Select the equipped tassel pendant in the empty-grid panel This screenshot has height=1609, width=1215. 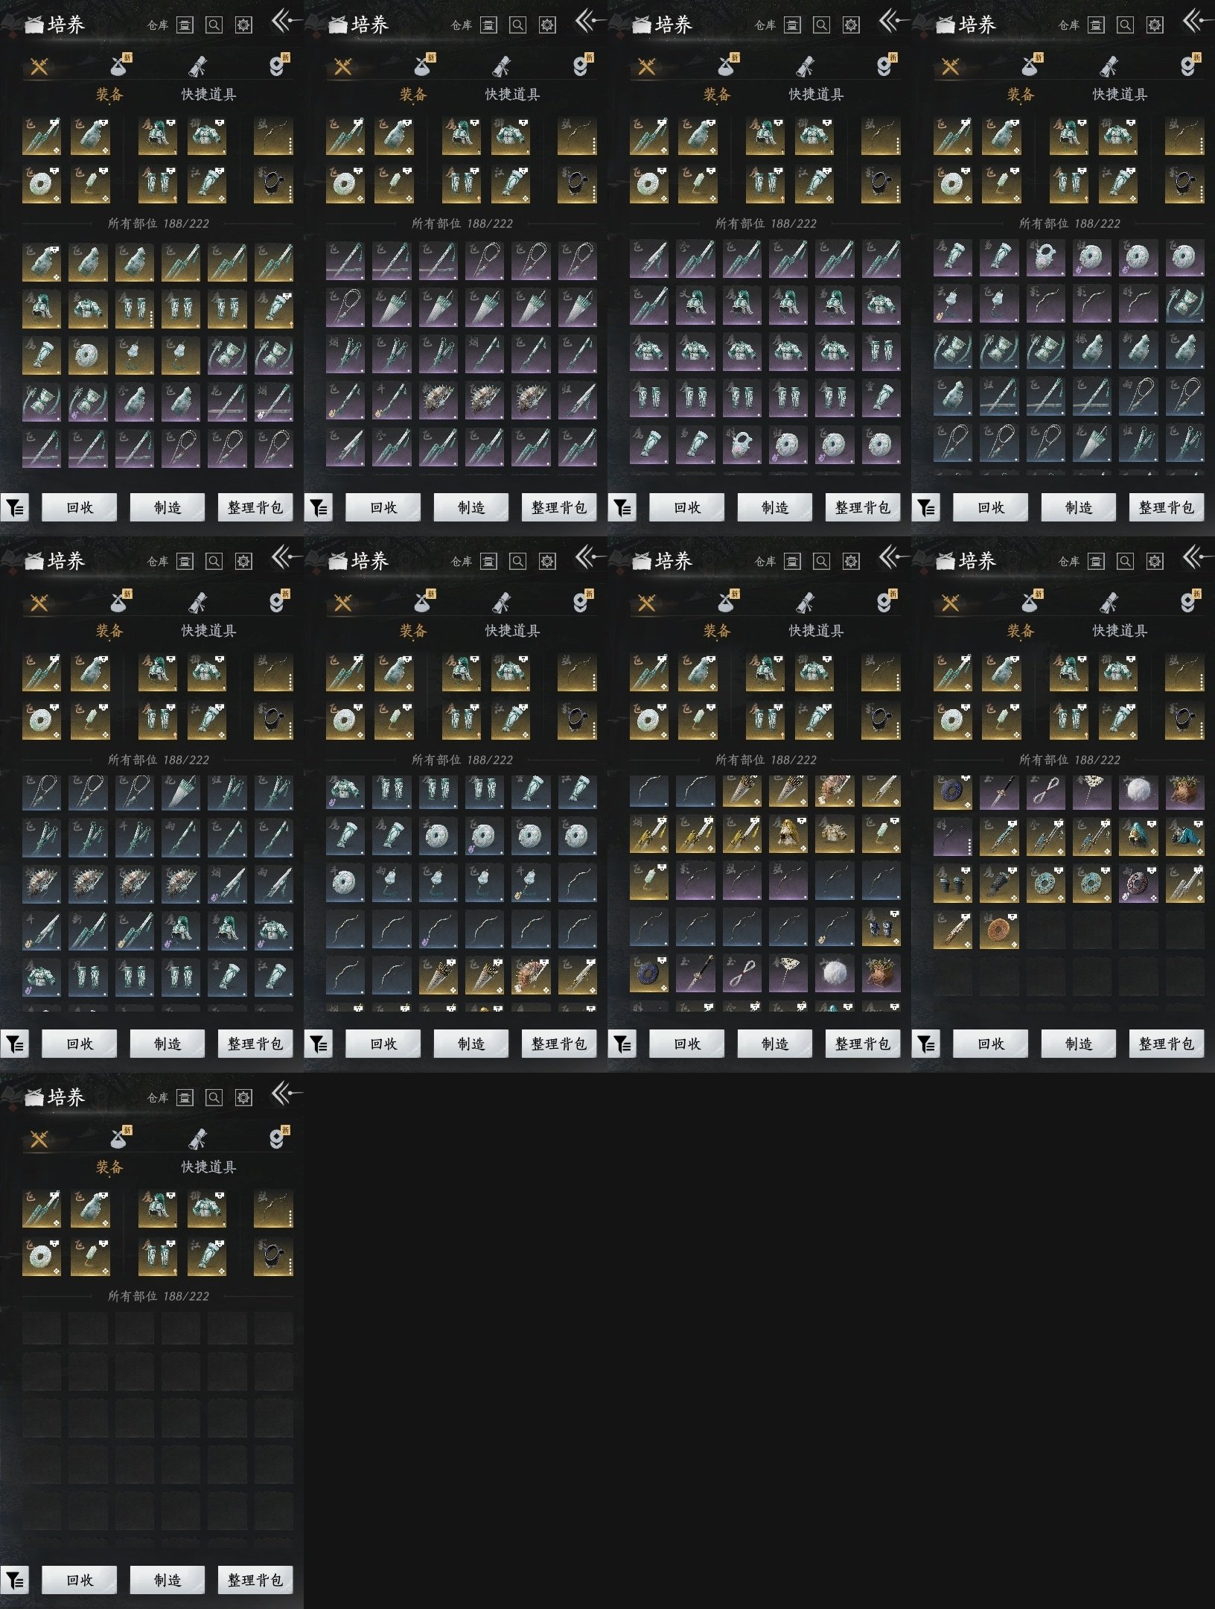click(x=90, y=1257)
